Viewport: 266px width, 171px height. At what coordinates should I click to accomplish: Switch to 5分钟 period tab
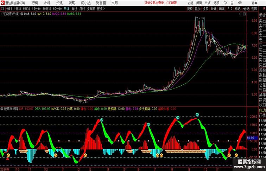tap(26, 9)
